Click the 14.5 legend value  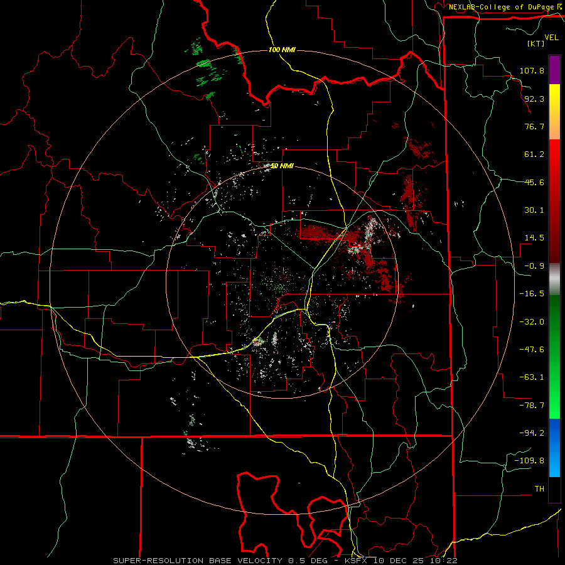[534, 238]
